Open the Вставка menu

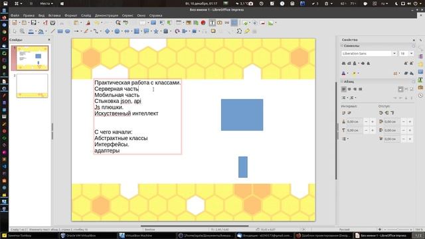(x=54, y=15)
